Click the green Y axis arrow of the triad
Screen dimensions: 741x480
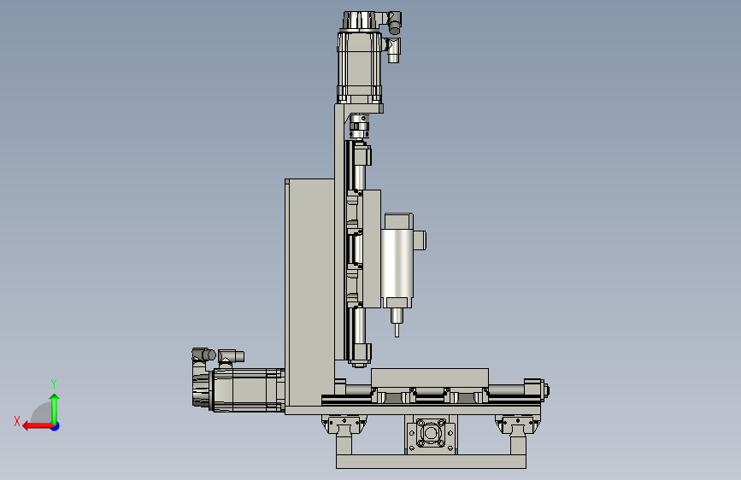[x=55, y=408]
